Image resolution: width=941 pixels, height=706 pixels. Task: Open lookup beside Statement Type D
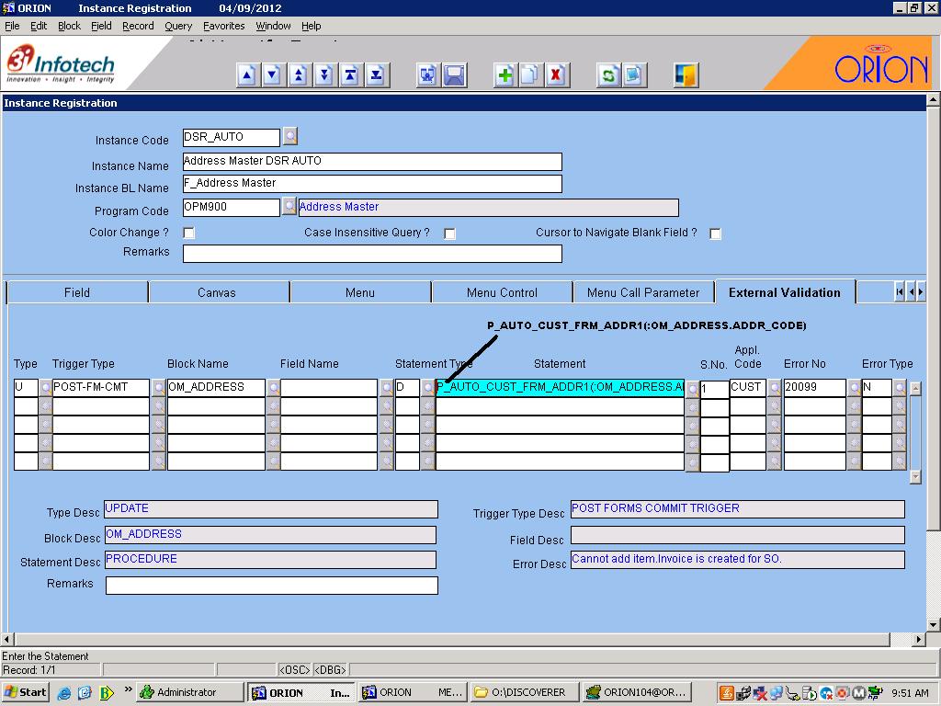pos(427,388)
